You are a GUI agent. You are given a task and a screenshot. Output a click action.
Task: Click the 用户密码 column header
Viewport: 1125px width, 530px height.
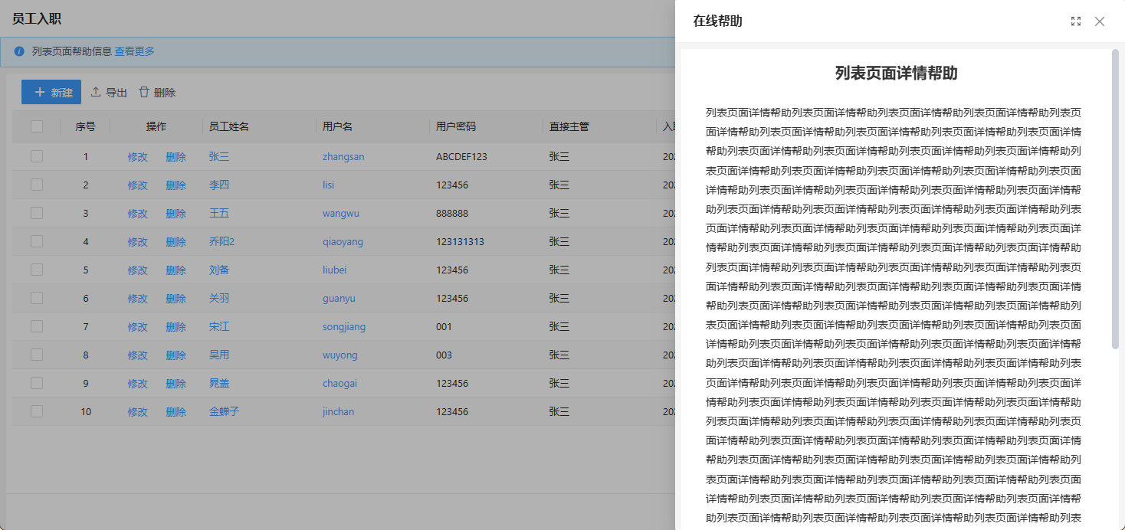456,127
